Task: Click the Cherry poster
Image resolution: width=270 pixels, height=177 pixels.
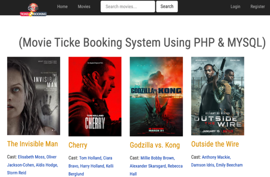Action: tap(95, 96)
